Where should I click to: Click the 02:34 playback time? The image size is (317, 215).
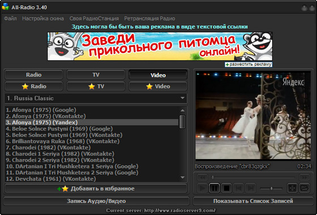pos(304,166)
